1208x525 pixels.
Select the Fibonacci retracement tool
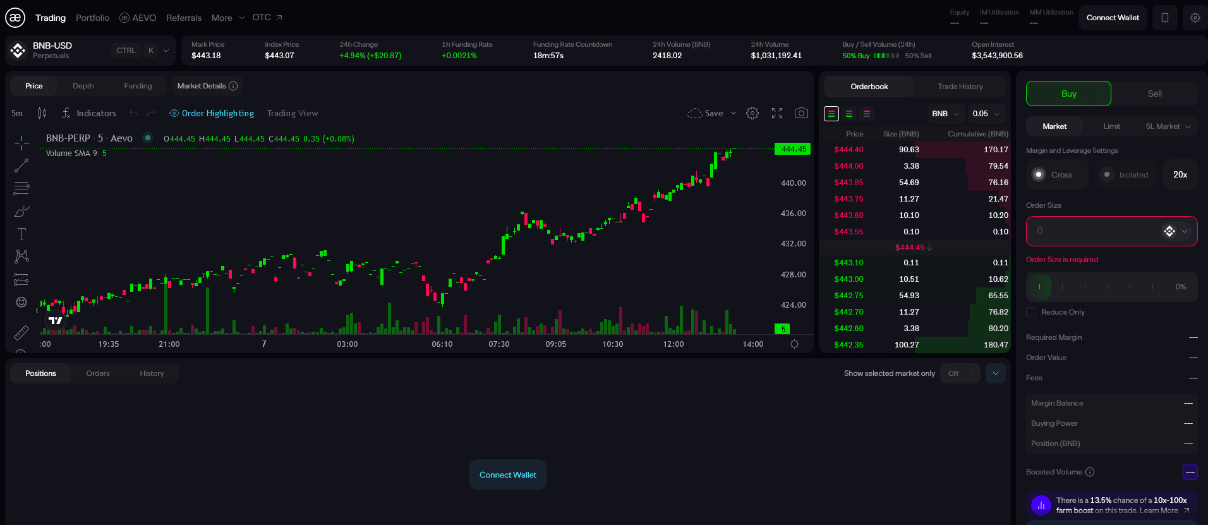21,188
